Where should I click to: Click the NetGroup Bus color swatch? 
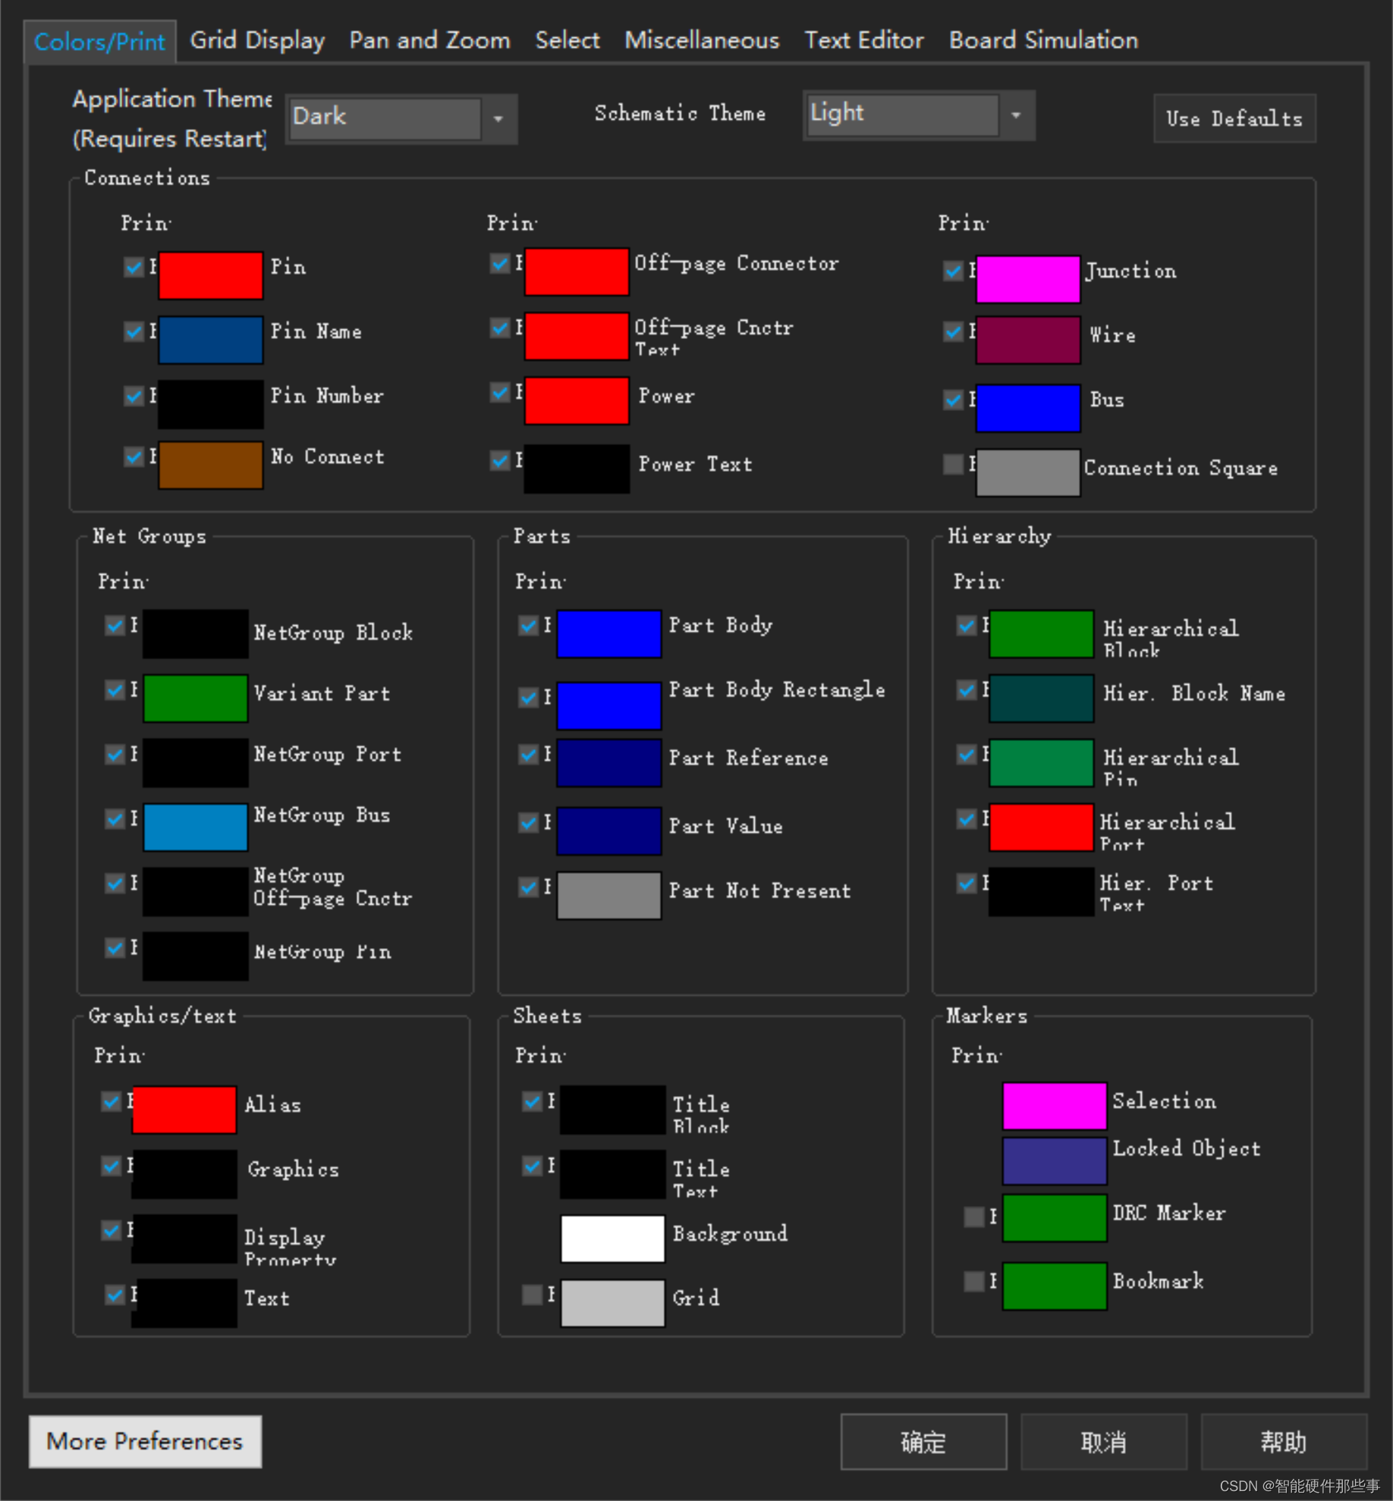pyautogui.click(x=195, y=827)
